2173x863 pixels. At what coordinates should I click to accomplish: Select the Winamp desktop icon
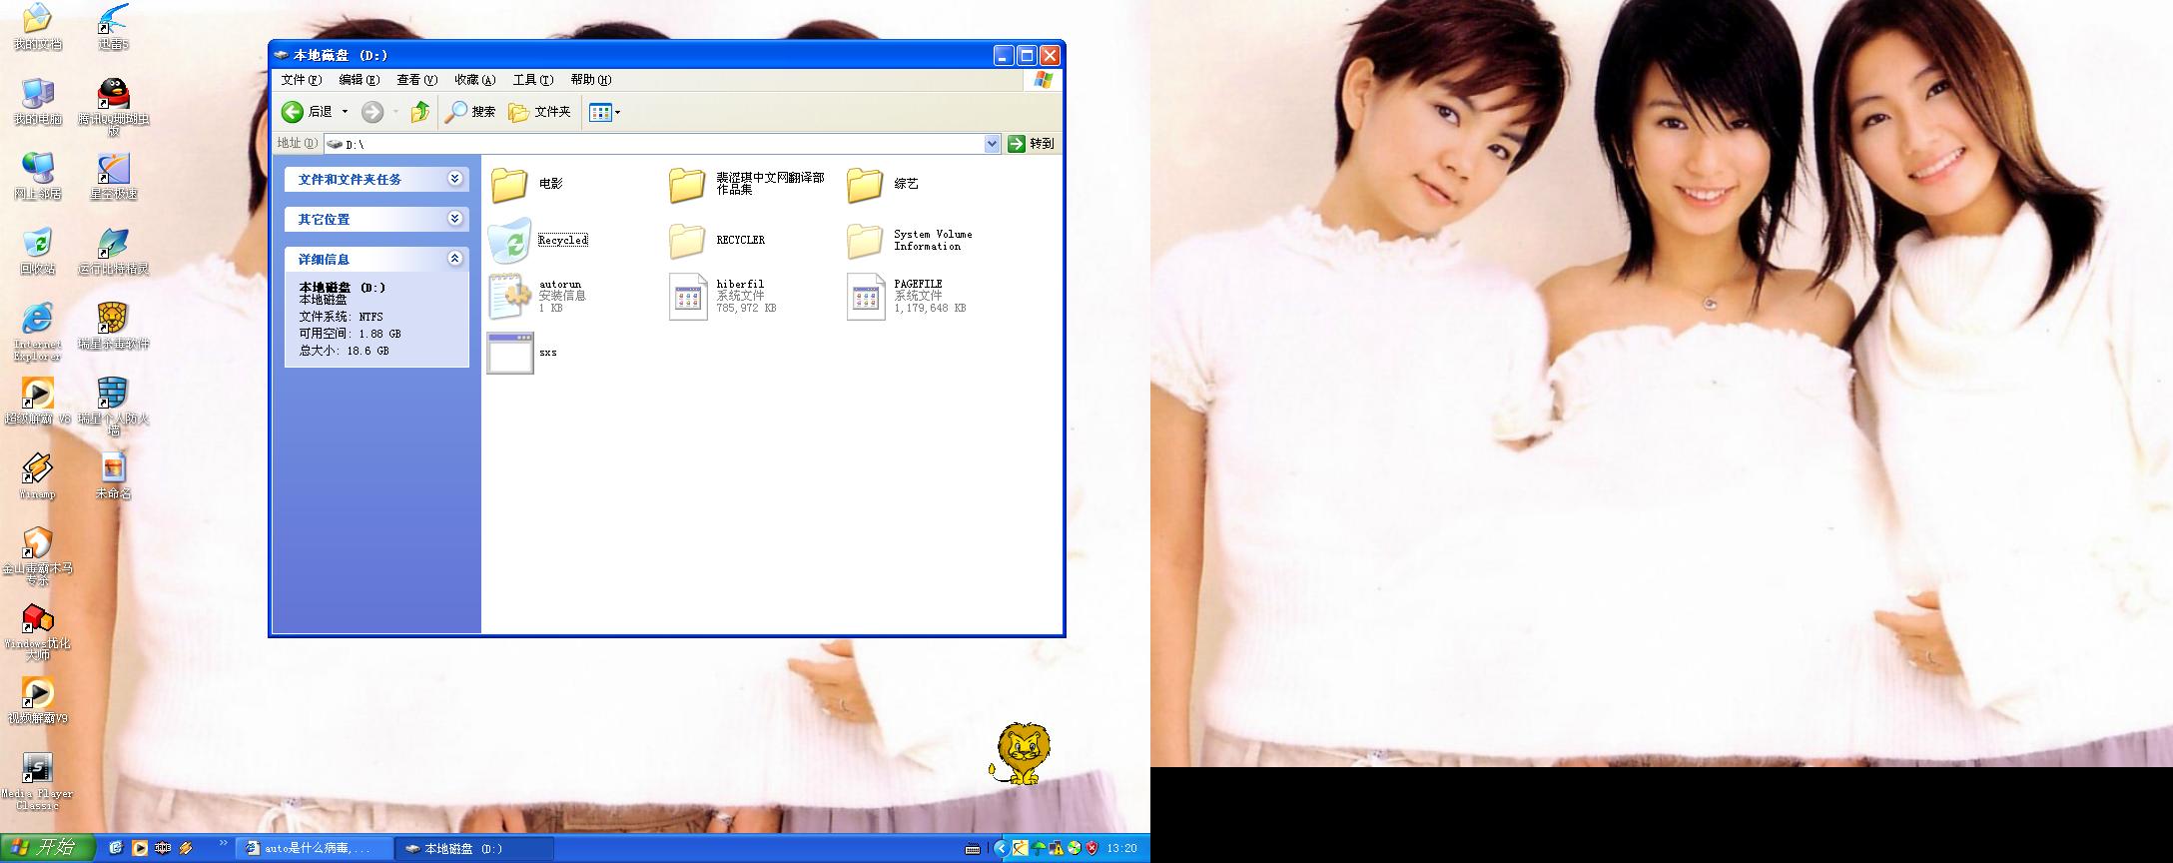[37, 475]
